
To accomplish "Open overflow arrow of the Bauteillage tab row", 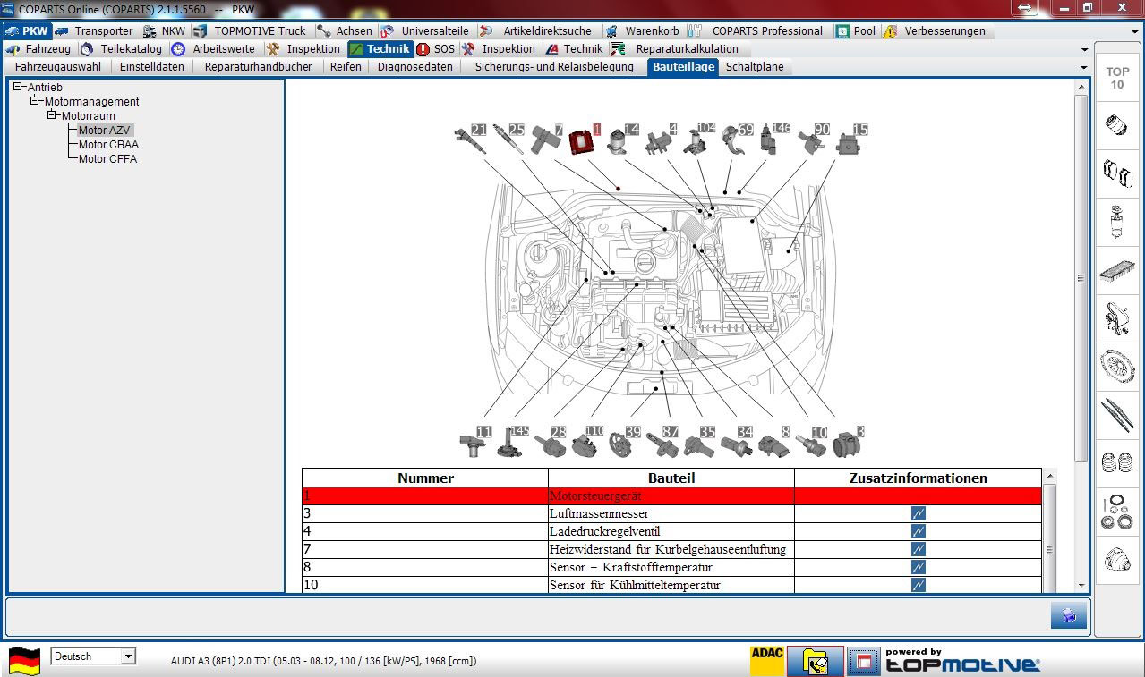I will [1084, 67].
